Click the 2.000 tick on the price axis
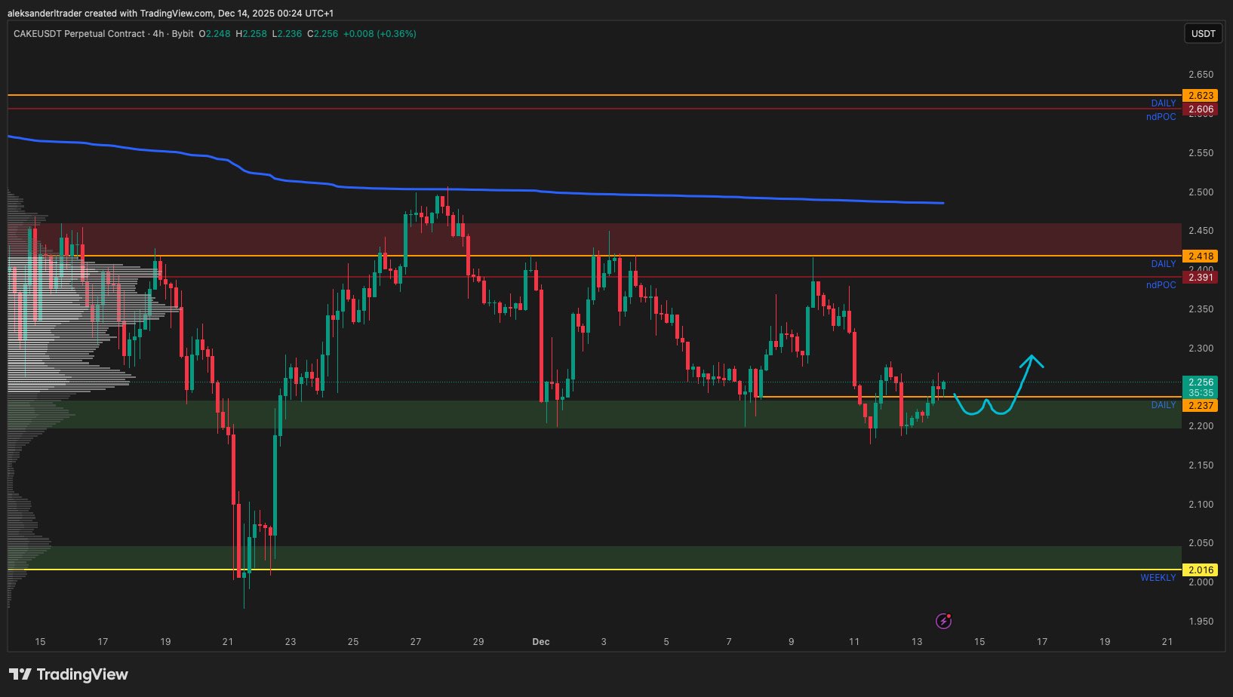The image size is (1233, 697). [x=1201, y=582]
